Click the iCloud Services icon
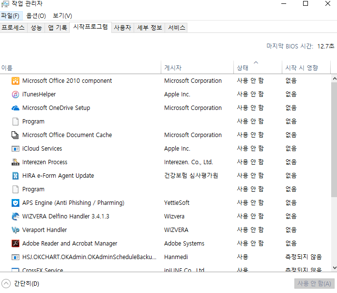This screenshot has width=337, height=293. click(15, 149)
